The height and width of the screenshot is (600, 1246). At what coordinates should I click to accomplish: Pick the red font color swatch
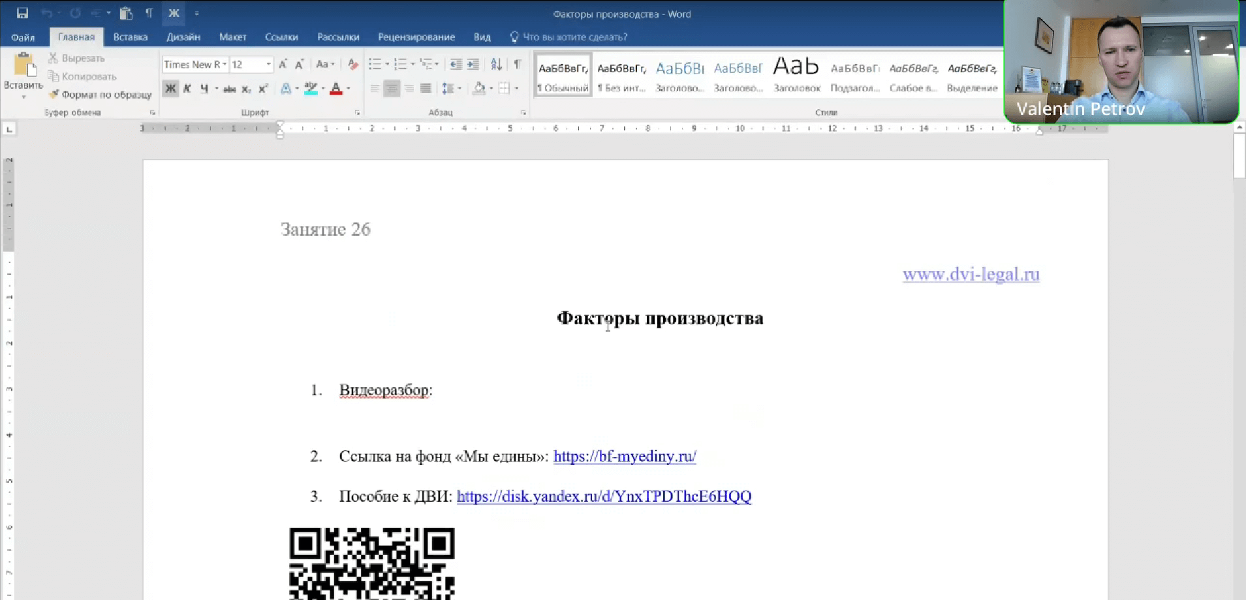(x=337, y=88)
